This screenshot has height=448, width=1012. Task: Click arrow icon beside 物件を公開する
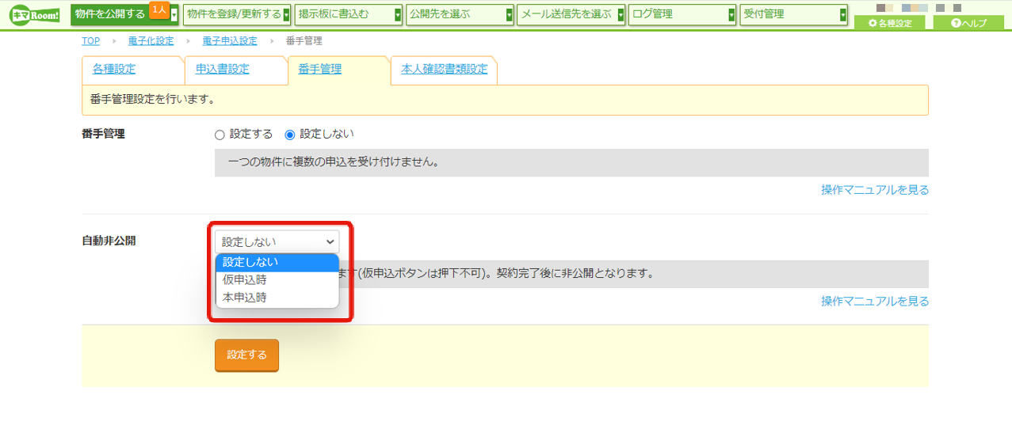(x=174, y=16)
